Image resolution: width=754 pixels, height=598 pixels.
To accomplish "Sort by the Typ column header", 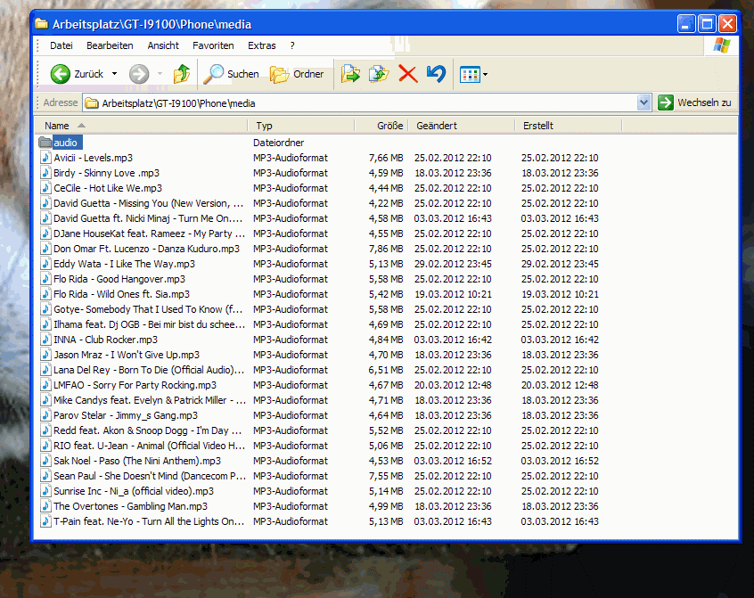I will point(301,126).
